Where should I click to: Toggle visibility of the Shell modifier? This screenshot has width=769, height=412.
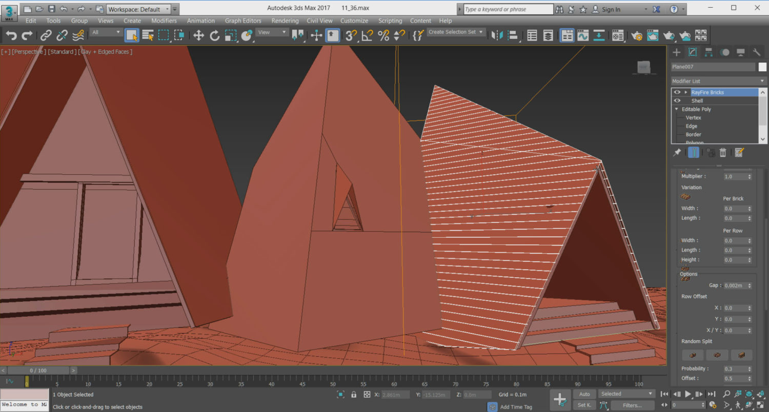point(677,100)
